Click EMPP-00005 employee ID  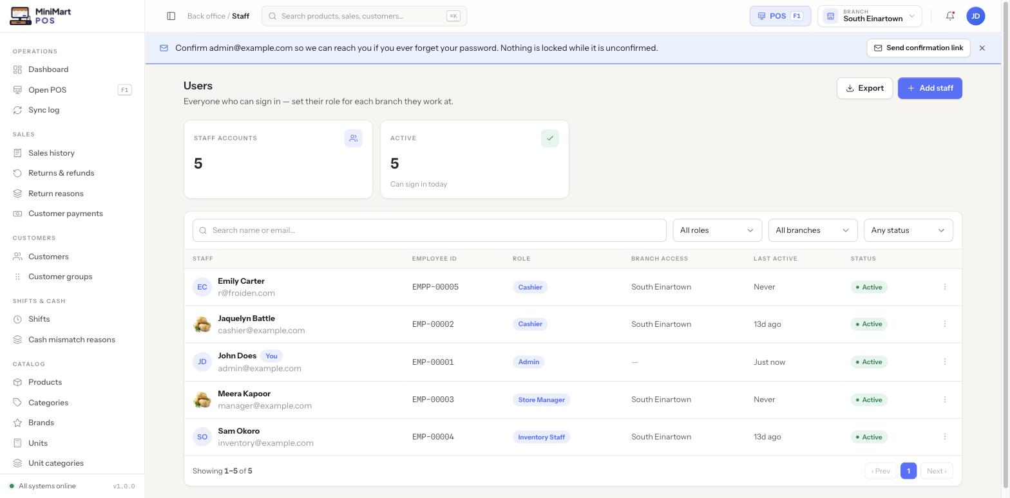(435, 287)
